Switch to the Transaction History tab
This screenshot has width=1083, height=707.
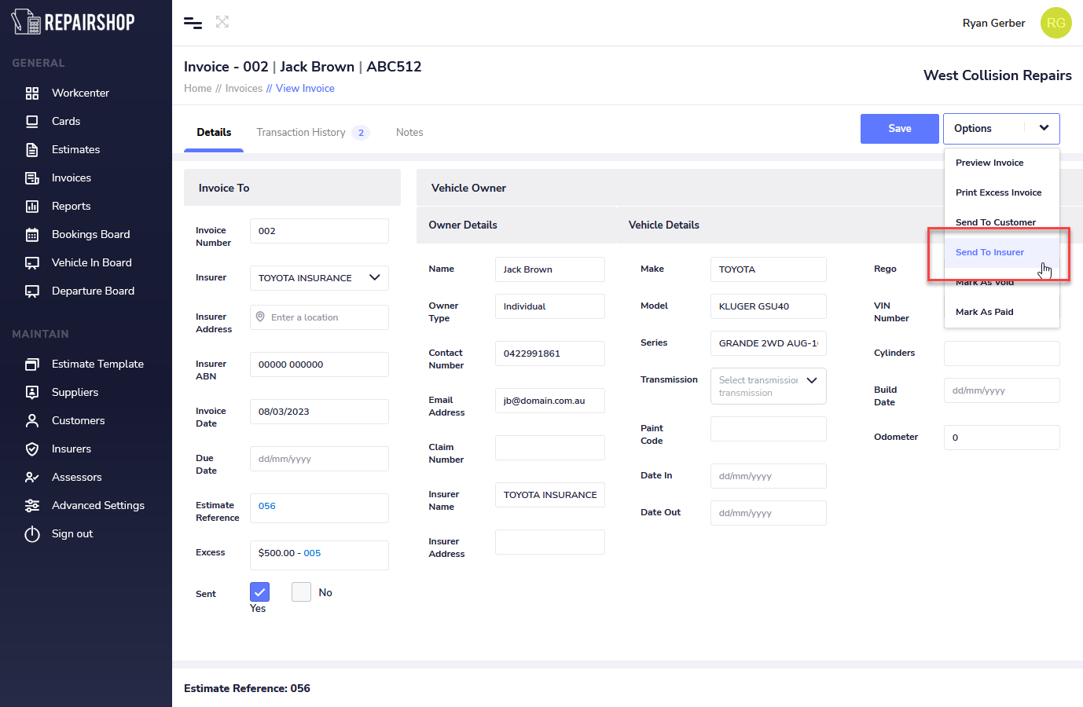[x=301, y=133]
